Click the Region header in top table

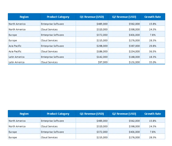point(24,17)
